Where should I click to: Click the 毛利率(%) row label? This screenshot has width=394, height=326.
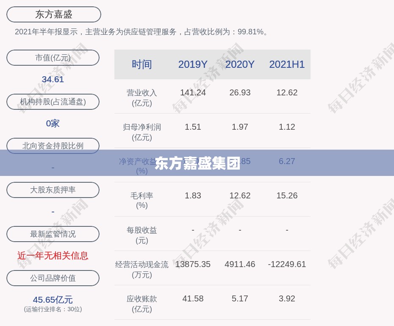(x=142, y=201)
